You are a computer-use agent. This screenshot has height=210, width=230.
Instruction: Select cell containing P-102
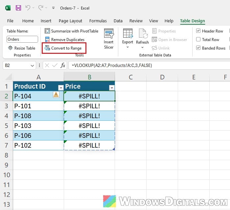click(x=38, y=145)
